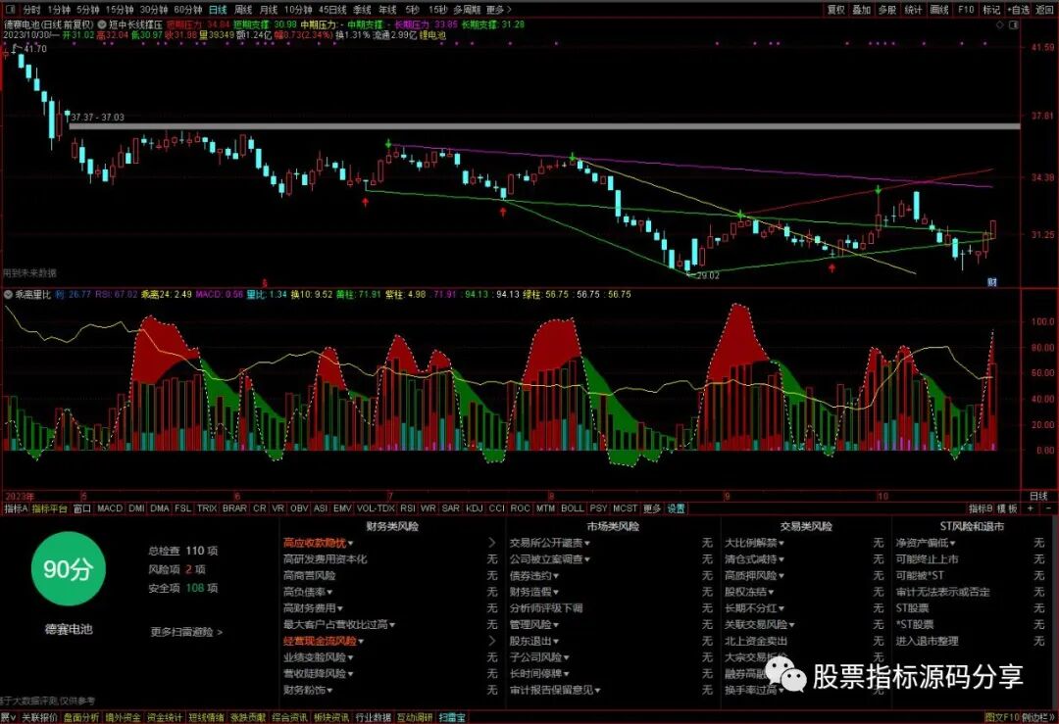Switch to the 指标A tab
The width and height of the screenshot is (1059, 724).
(x=15, y=508)
